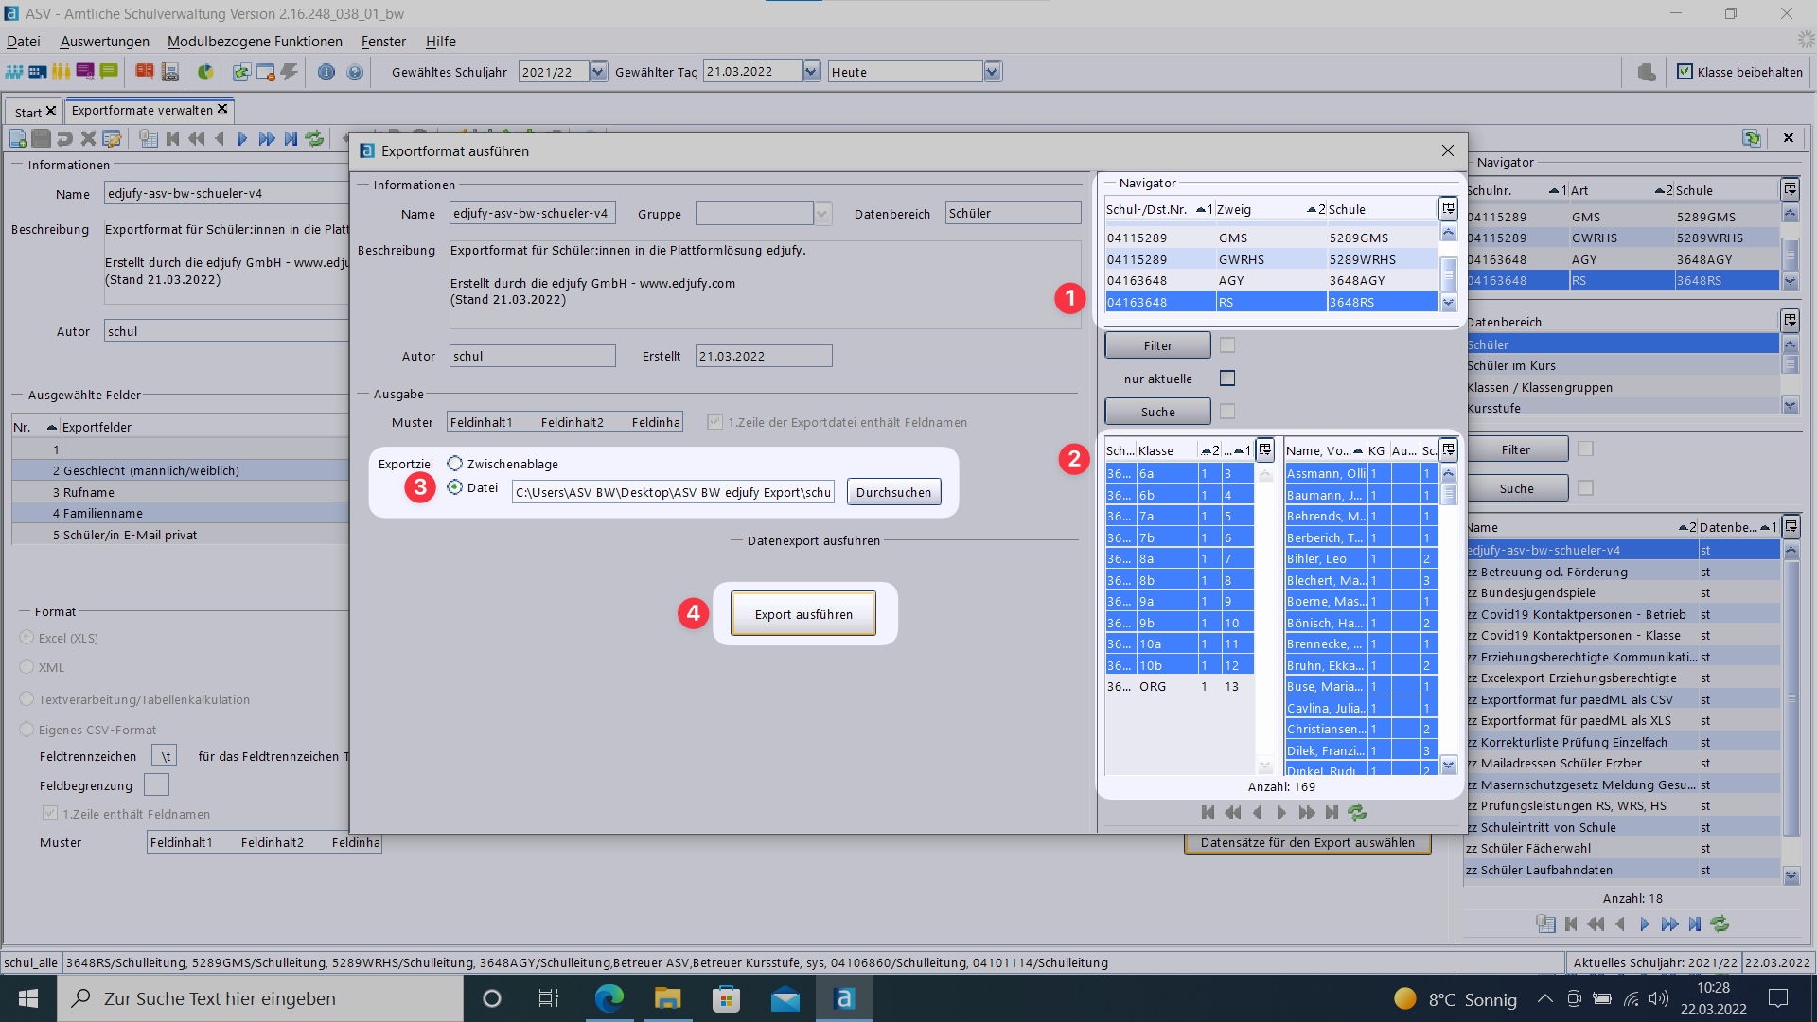Open the Heute dropdown arrow
The height and width of the screenshot is (1022, 1817).
(x=992, y=72)
